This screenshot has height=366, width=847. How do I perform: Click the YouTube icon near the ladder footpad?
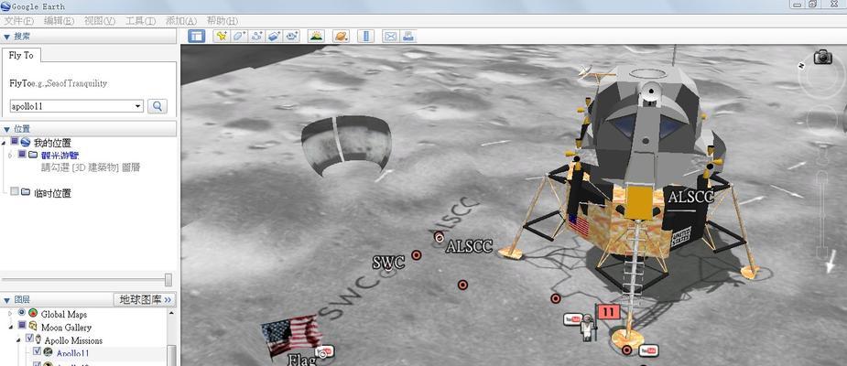[648, 350]
